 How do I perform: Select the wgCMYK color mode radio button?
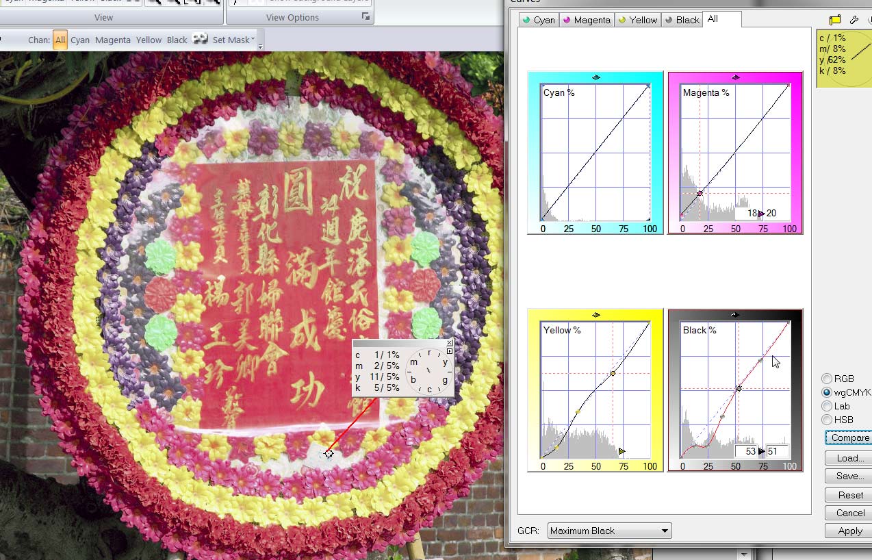point(827,392)
